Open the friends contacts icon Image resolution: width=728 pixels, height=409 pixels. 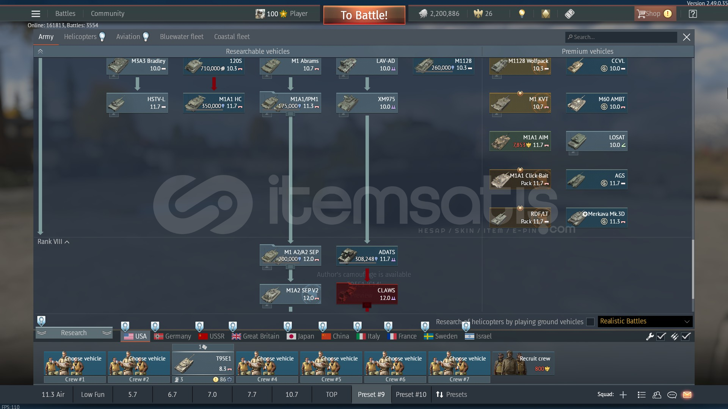tap(657, 395)
